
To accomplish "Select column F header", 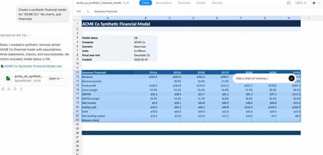I will (x=241, y=18).
